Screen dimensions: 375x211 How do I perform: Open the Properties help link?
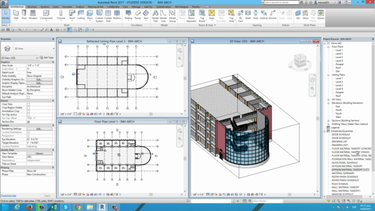pos(8,196)
